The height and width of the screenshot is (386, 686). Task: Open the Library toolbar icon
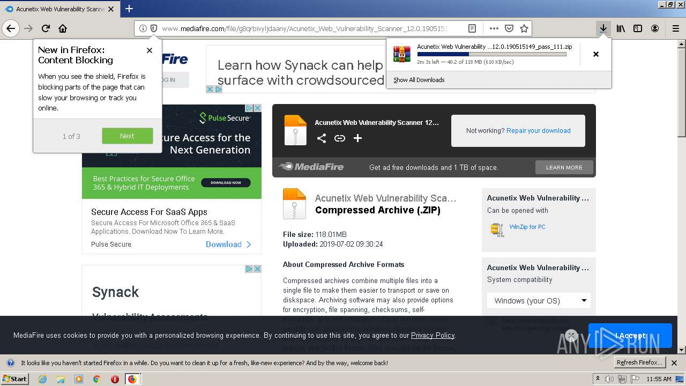(621, 28)
